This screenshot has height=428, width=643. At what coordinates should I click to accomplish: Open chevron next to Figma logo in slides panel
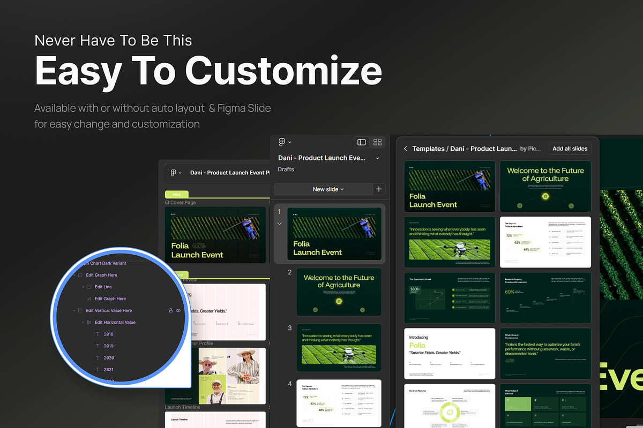click(x=290, y=142)
